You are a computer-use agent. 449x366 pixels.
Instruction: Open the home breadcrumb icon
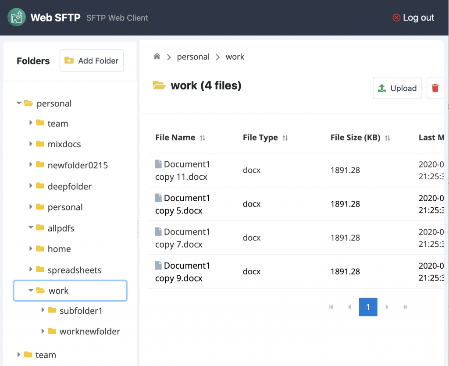click(157, 56)
